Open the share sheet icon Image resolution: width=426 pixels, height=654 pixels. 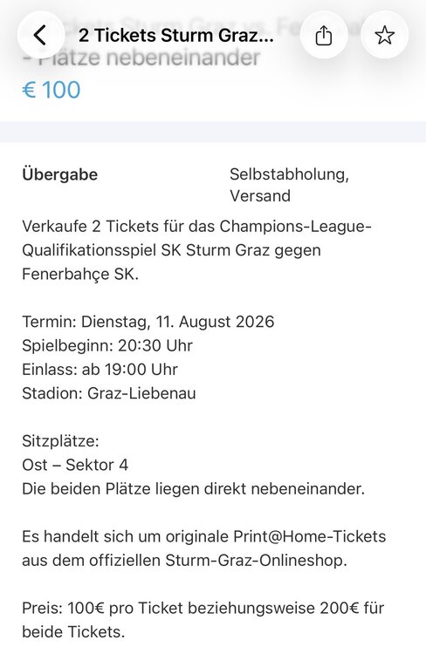324,35
